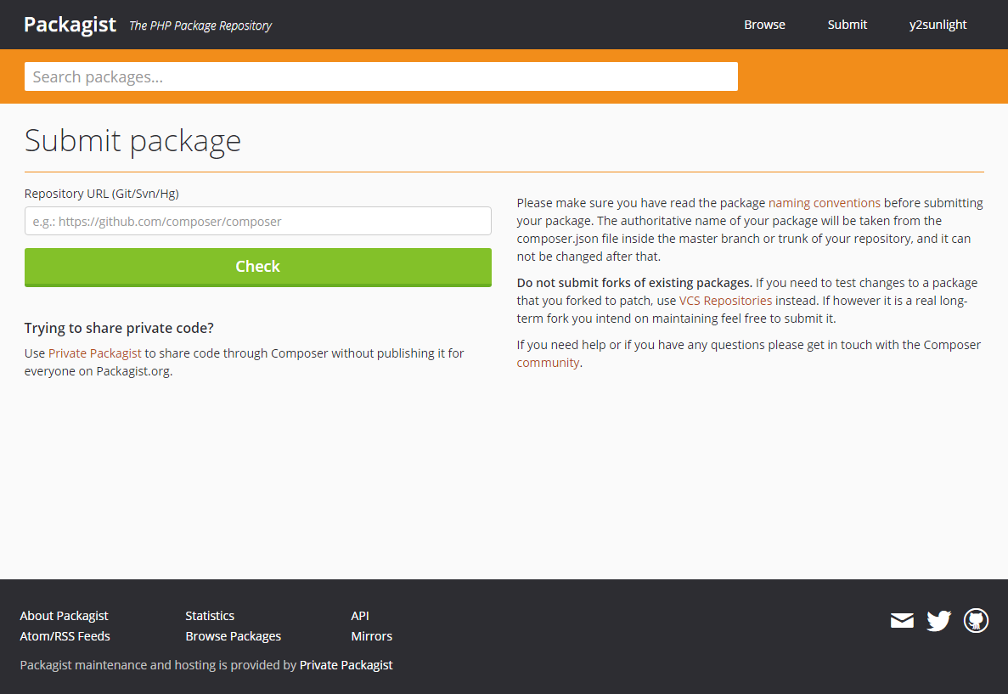Open the Browse menu item

coord(764,25)
